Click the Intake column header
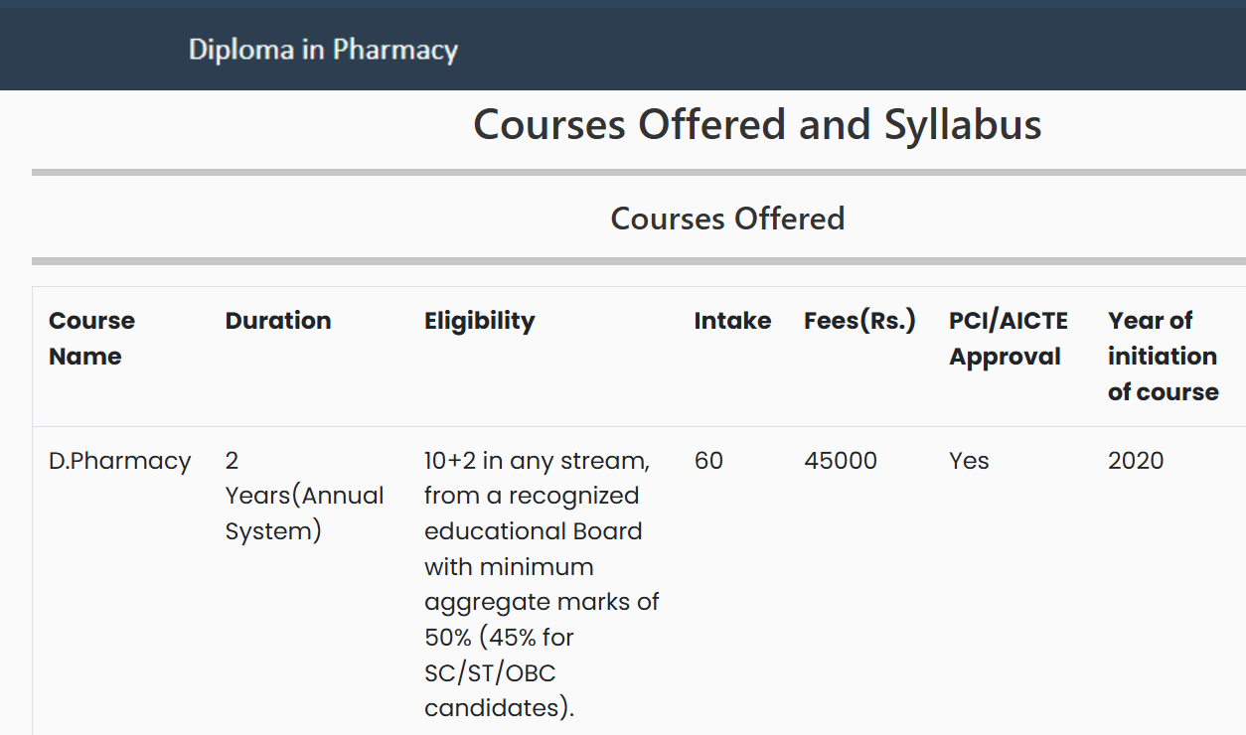 [732, 321]
